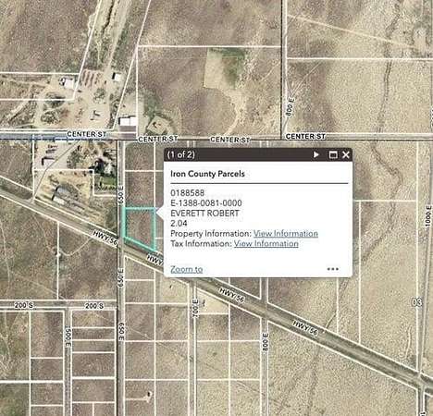Image resolution: width=433 pixels, height=416 pixels.
Task: Close the Iron County Parcels popup
Action: (x=346, y=154)
